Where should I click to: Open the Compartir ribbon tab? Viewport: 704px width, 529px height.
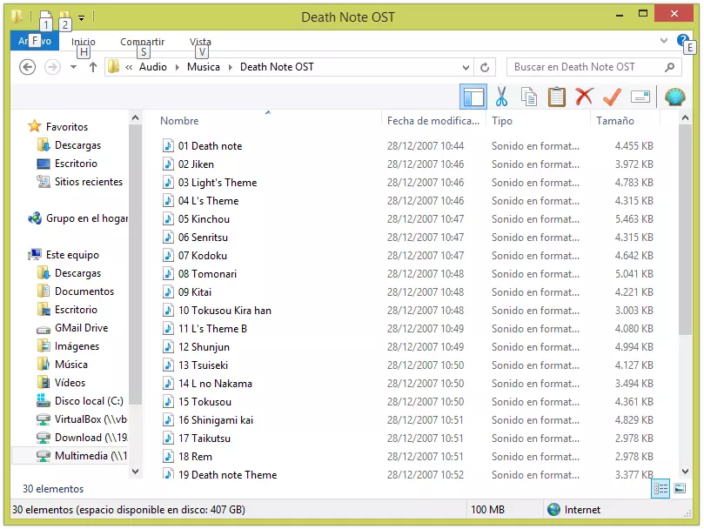coord(142,42)
